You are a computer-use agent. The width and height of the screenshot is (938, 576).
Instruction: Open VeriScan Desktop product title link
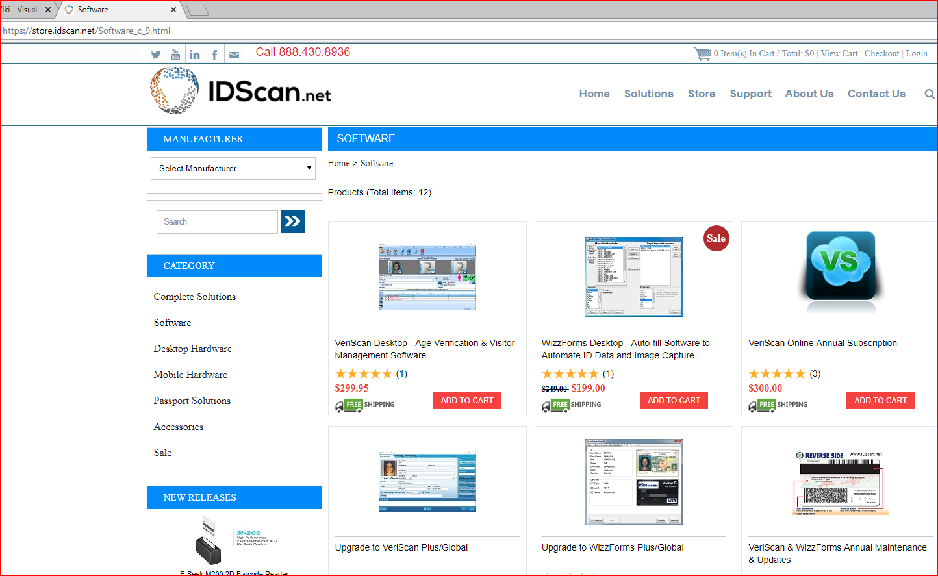pyautogui.click(x=425, y=349)
